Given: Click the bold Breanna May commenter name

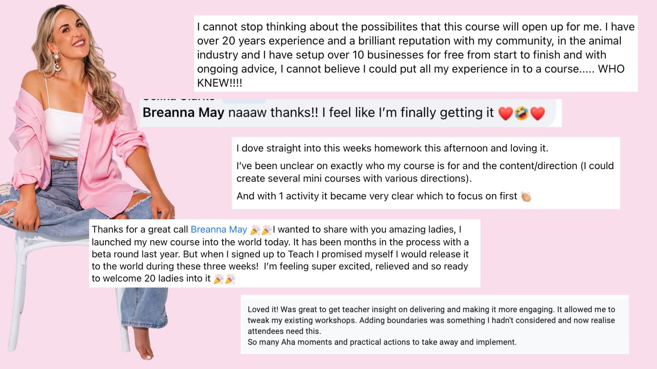Looking at the screenshot, I should [183, 113].
